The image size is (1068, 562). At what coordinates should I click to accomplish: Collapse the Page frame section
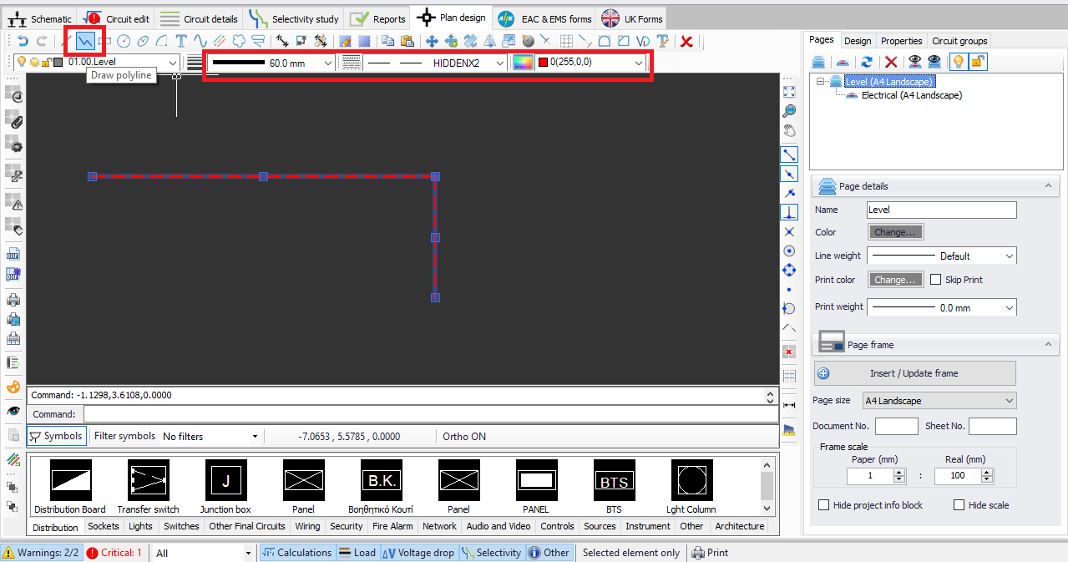(1050, 344)
